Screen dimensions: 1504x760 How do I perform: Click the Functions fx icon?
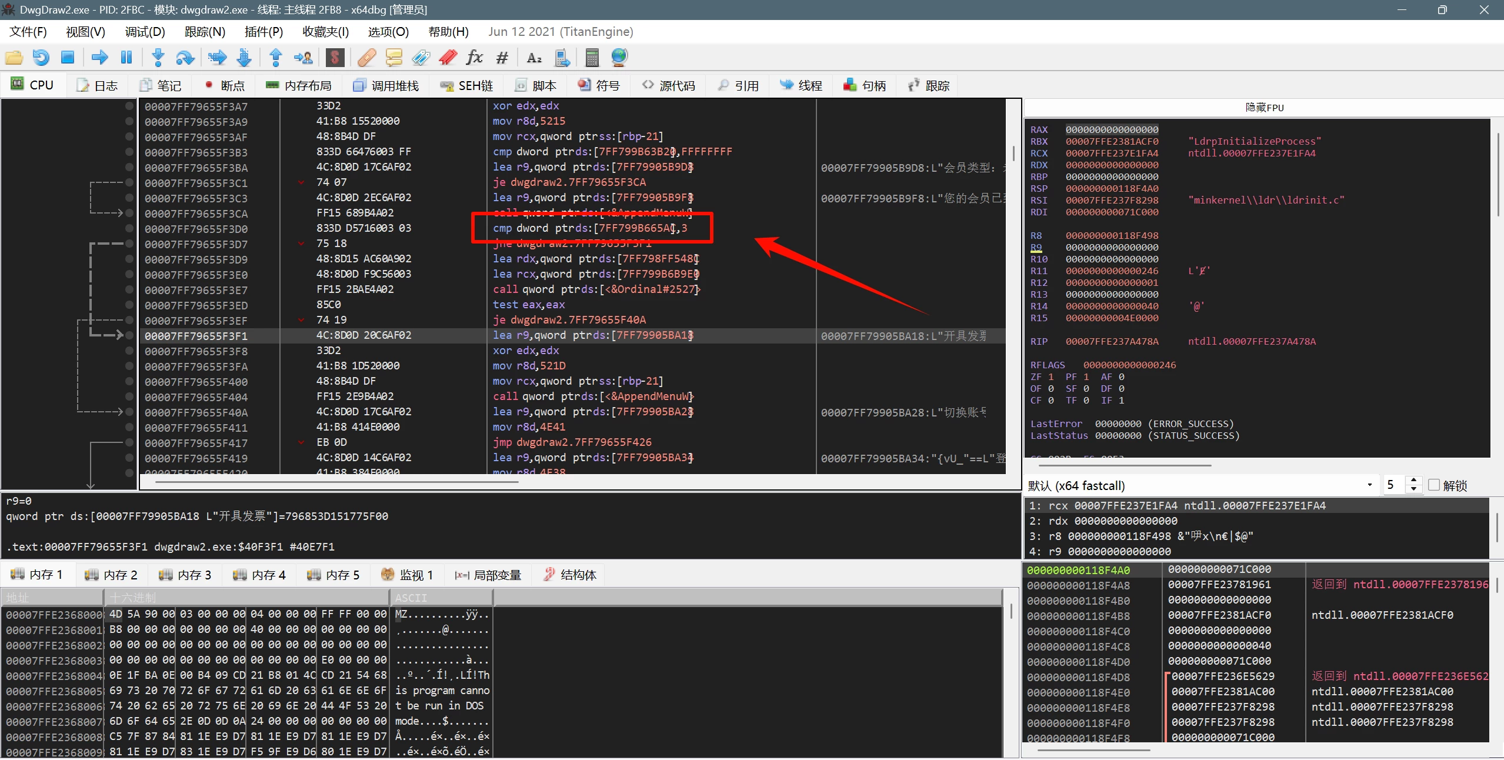(x=474, y=58)
